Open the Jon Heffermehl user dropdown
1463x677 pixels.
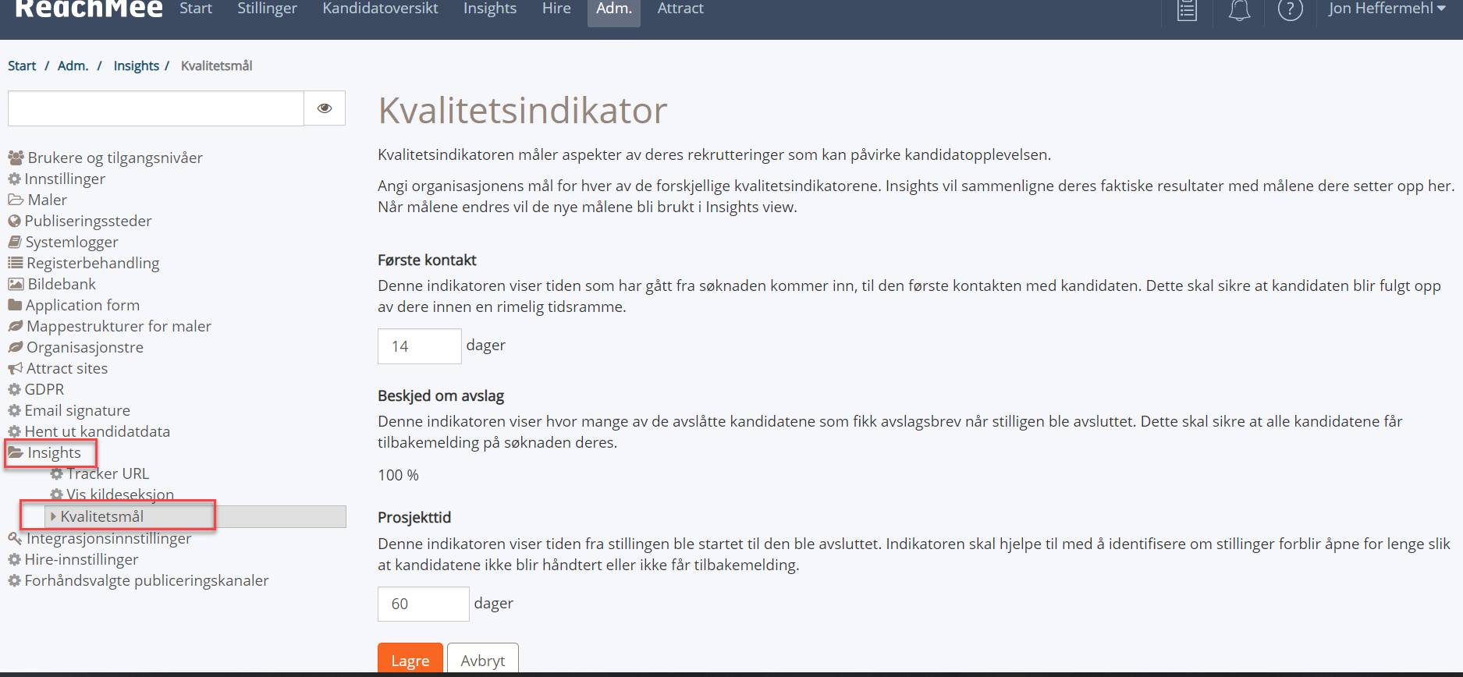[1387, 9]
